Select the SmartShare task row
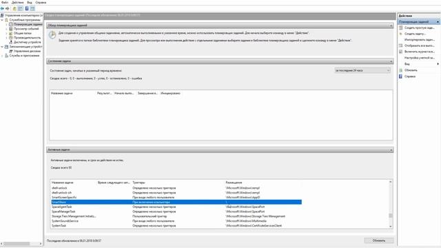This screenshot has height=248, width=441. click(176, 202)
